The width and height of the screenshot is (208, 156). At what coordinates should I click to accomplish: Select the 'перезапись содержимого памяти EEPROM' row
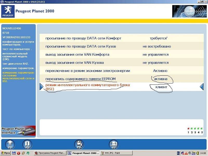[81, 79]
